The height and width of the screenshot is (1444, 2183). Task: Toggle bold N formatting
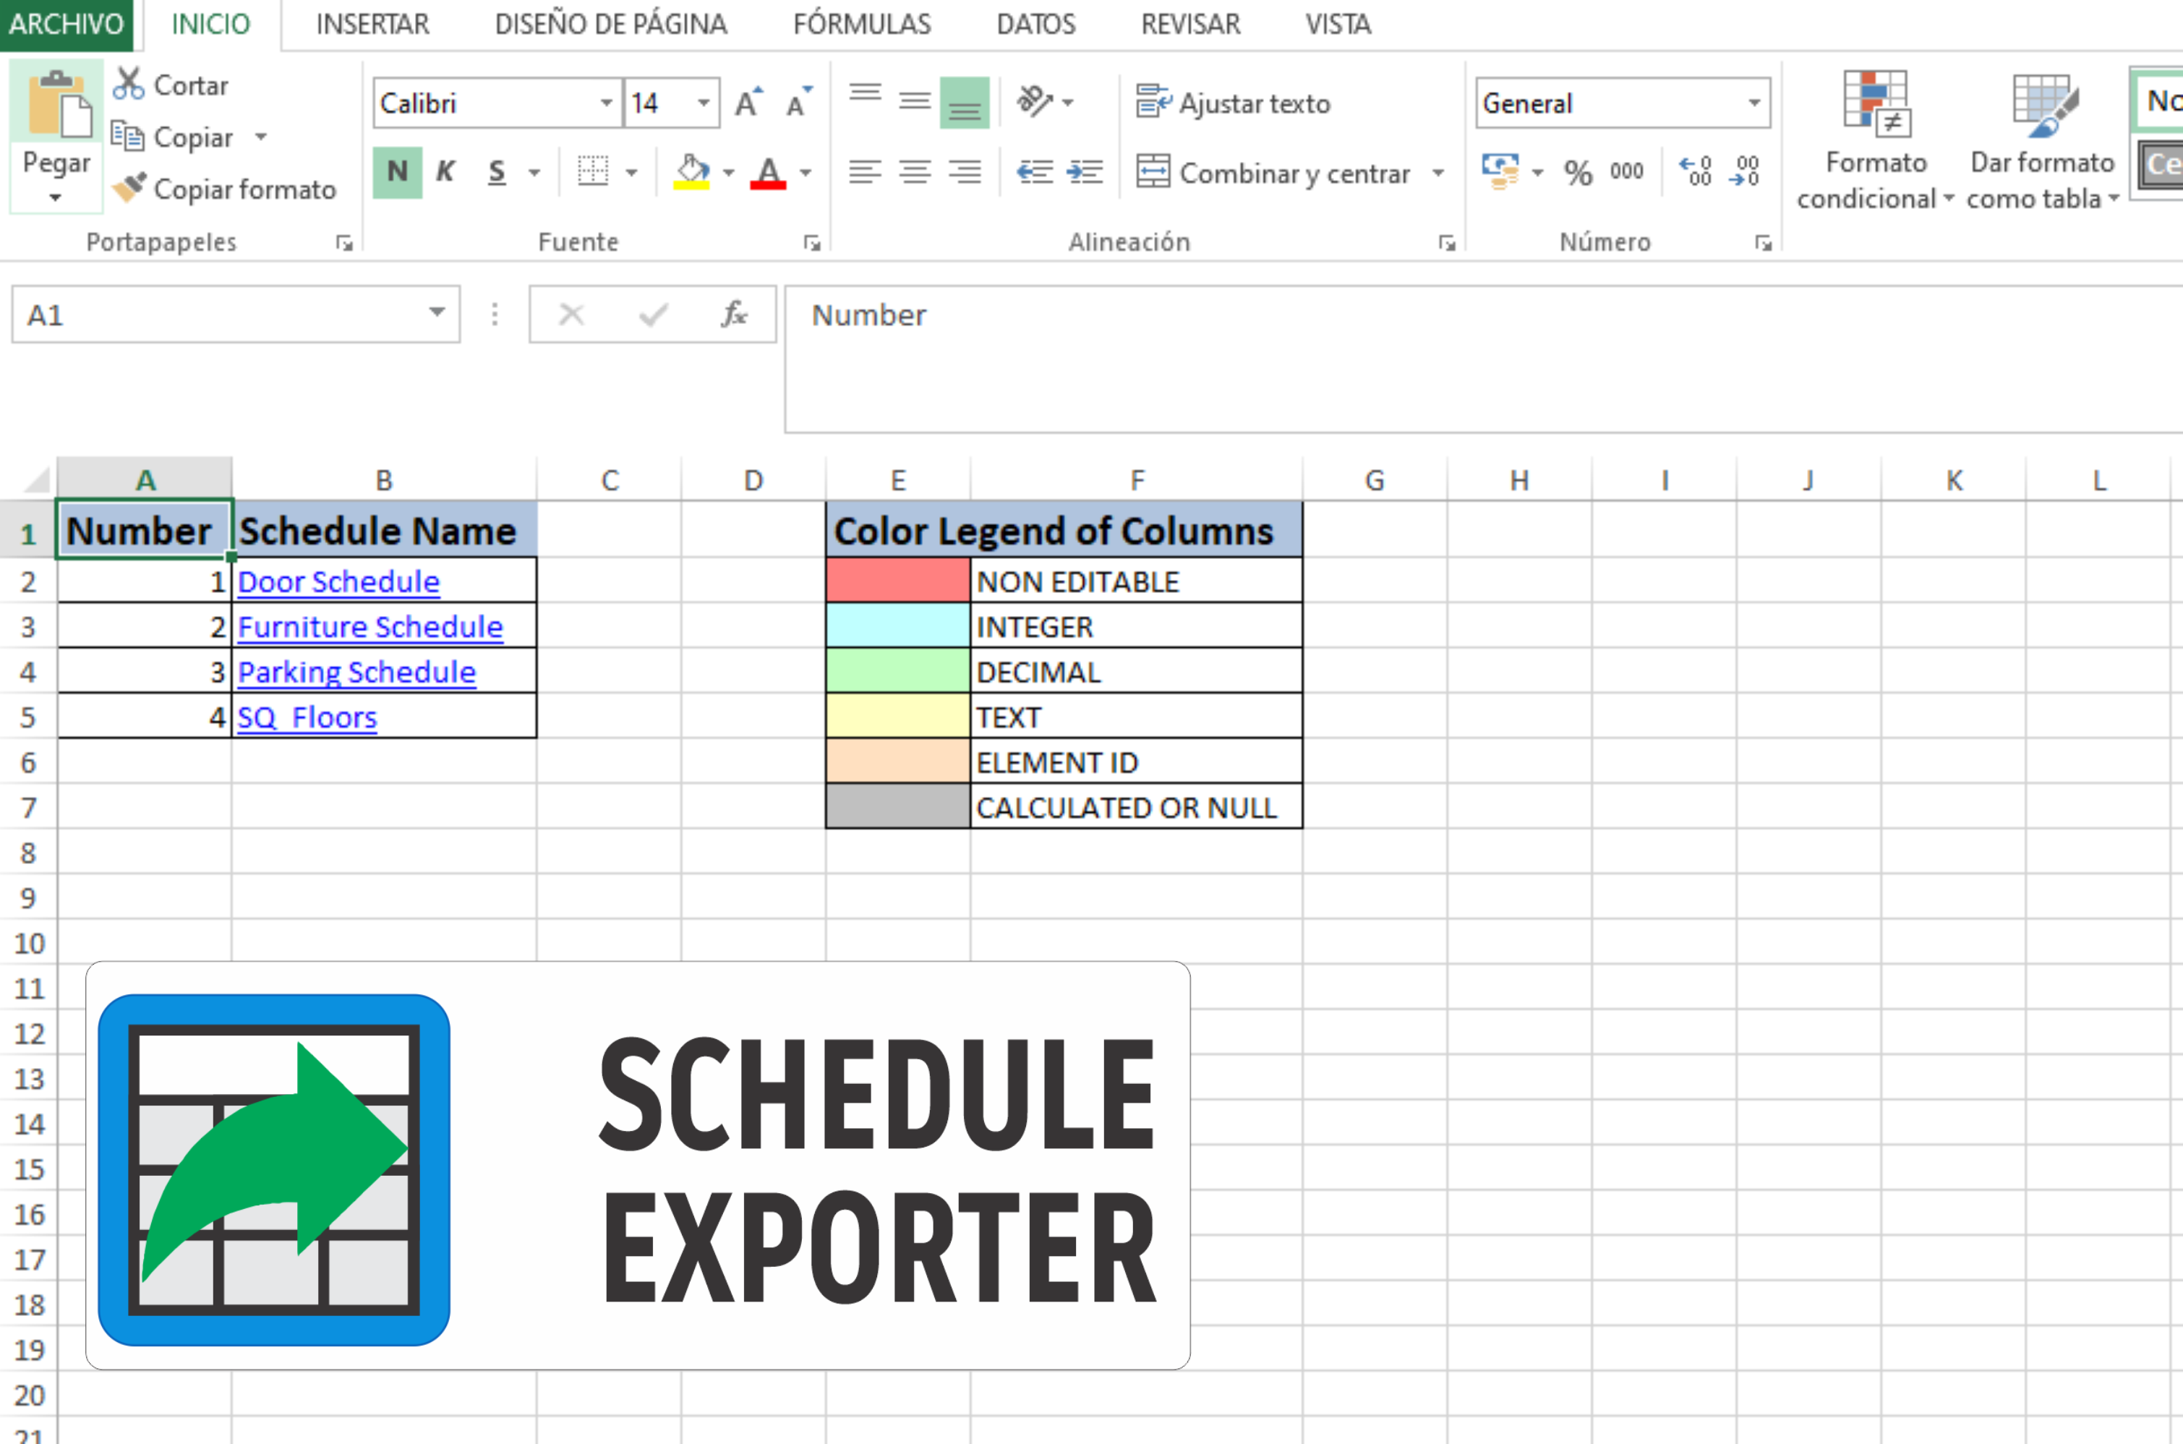tap(397, 172)
